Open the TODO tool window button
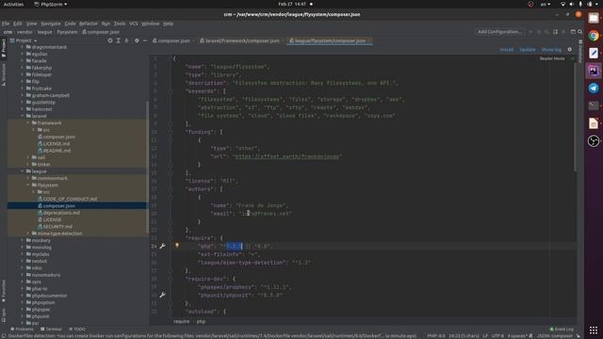The width and height of the screenshot is (603, 339). pyautogui.click(x=77, y=330)
